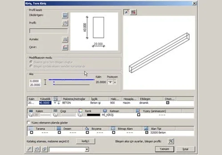This screenshot has height=155, width=222.
Task: Click the Aynala mirror icon
Action: click(65, 39)
